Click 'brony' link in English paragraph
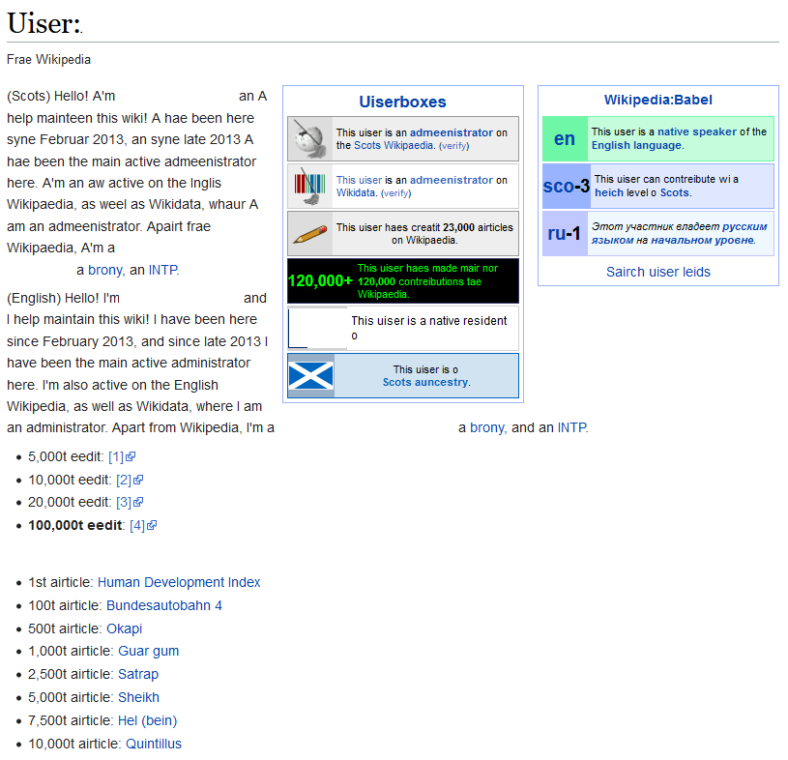 pyautogui.click(x=487, y=427)
